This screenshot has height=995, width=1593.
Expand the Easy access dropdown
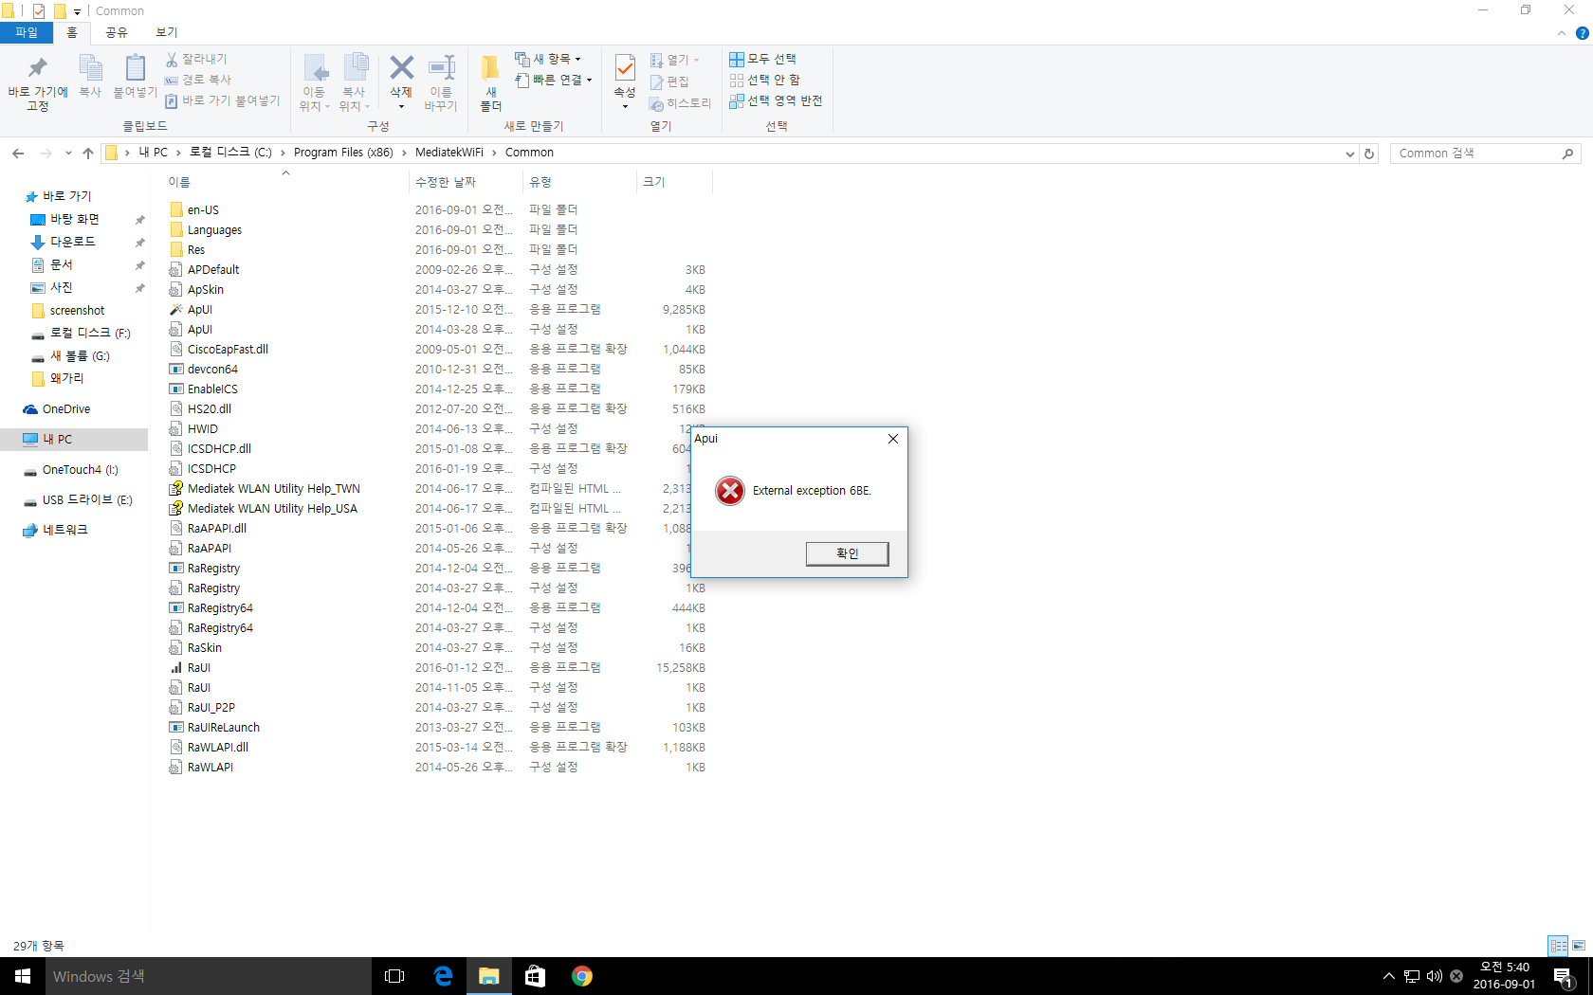point(554,80)
